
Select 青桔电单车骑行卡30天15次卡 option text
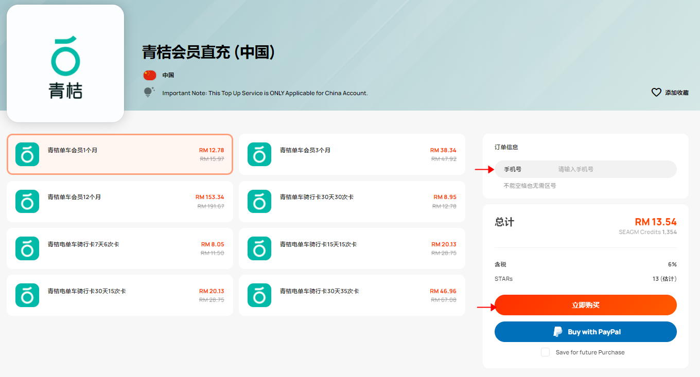(x=87, y=291)
